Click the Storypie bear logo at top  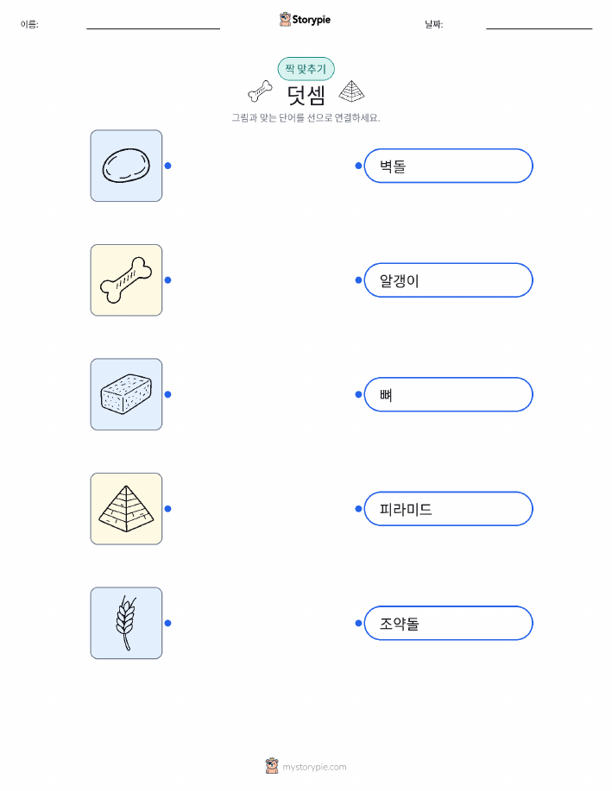pos(285,19)
